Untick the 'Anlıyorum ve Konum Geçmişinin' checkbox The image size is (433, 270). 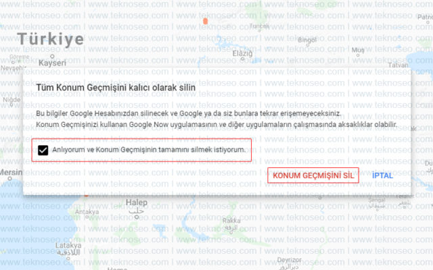pyautogui.click(x=43, y=150)
